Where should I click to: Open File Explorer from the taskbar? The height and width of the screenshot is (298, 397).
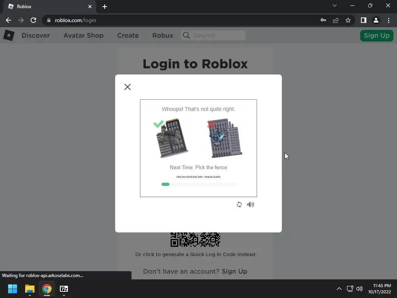(29, 289)
